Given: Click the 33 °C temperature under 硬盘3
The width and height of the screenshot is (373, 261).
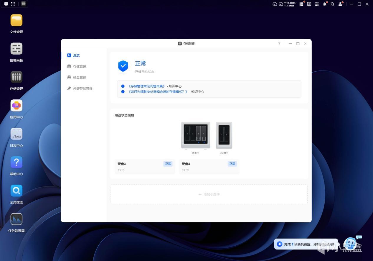Looking at the screenshot, I should click(x=121, y=170).
